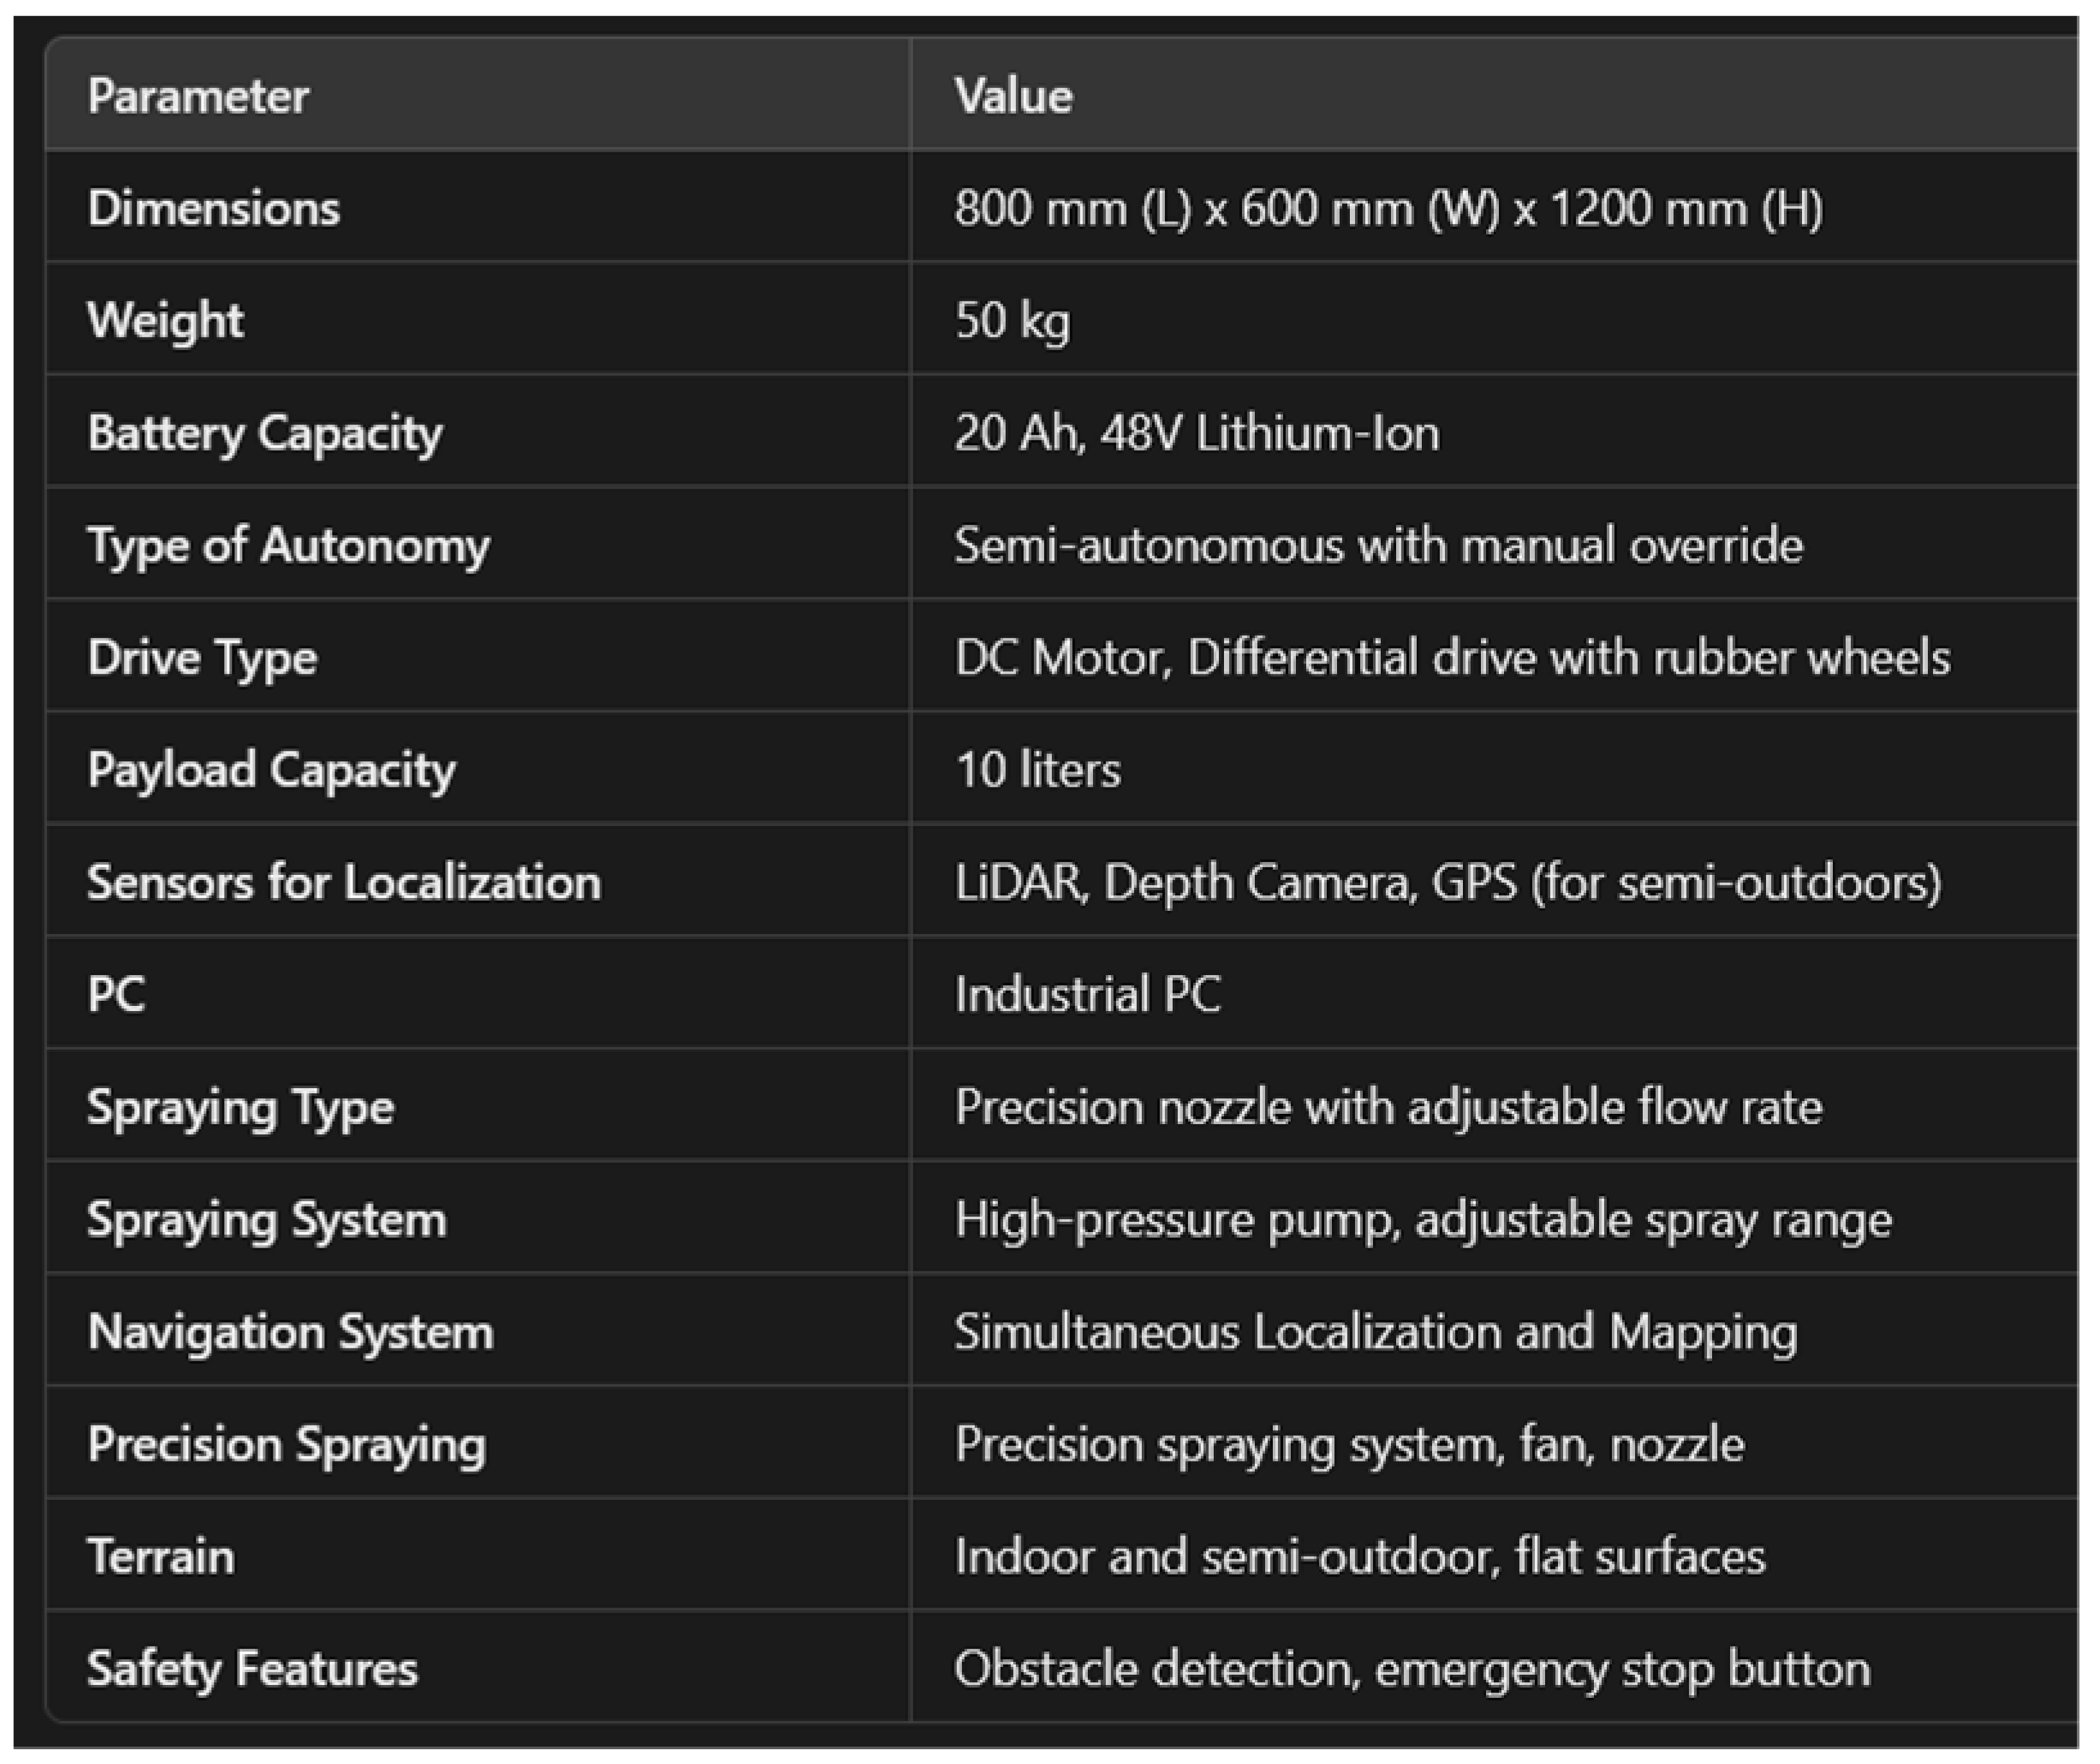Click the Value column header

1012,96
